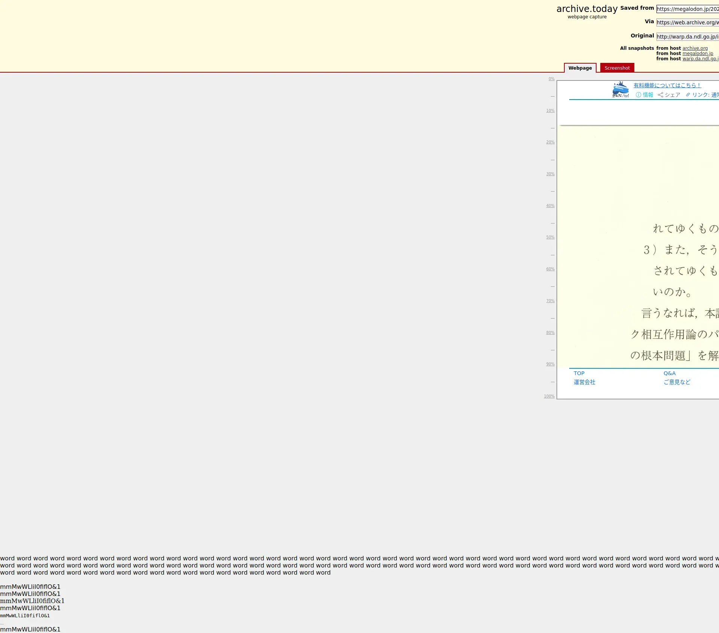
Task: Open snapshots from host megalodon.jp
Action: [698, 54]
